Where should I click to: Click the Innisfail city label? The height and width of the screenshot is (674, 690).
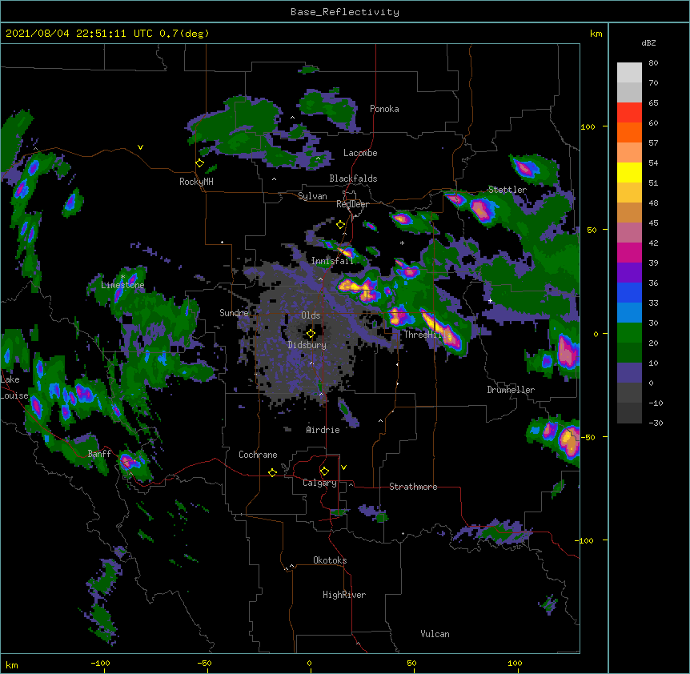[332, 261]
